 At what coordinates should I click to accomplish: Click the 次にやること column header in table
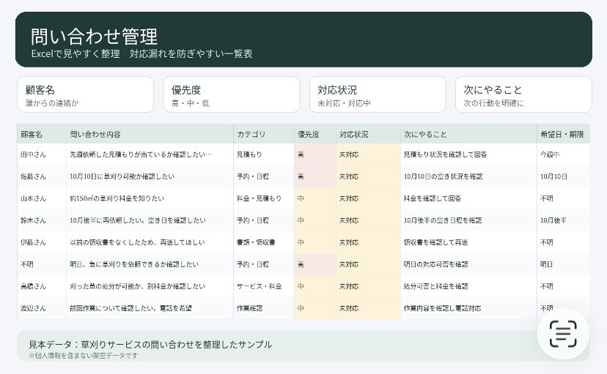[468, 134]
